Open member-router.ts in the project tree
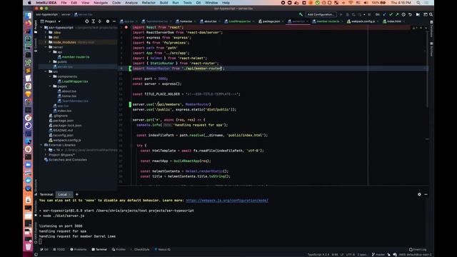The image size is (457, 257). pos(74,57)
